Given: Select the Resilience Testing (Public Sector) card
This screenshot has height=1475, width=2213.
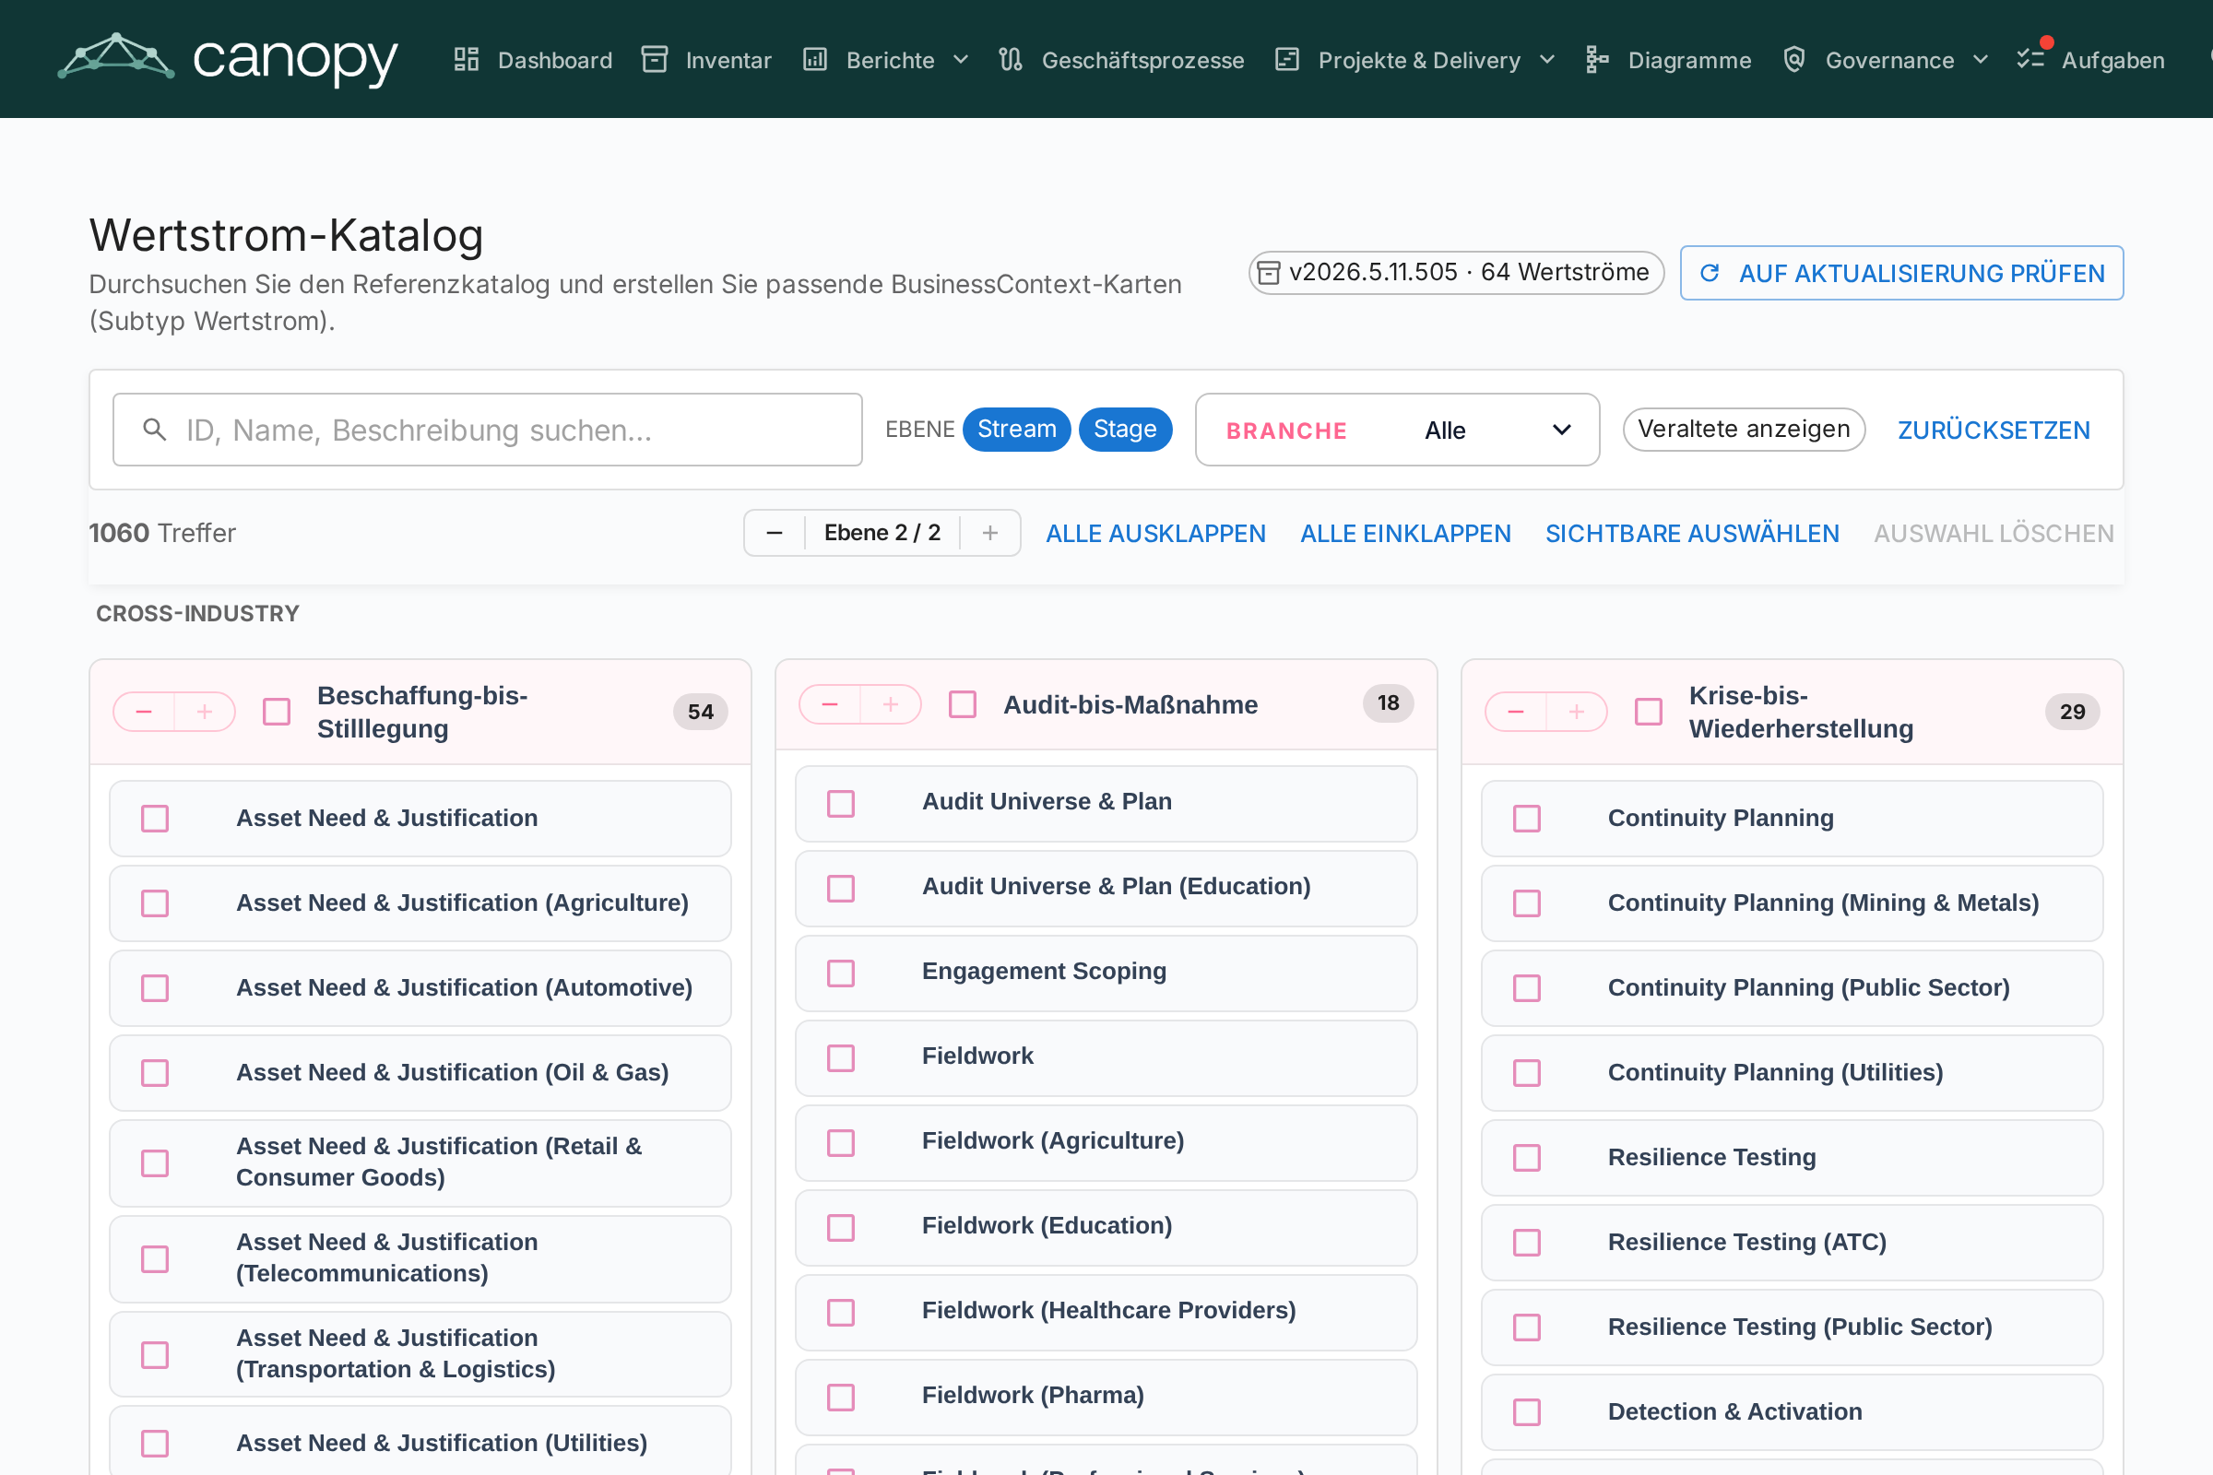Looking at the screenshot, I should tap(1792, 1327).
